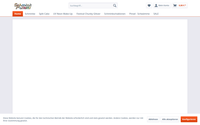Open the Schminkschablonen category
The height and width of the screenshot is (125, 200).
[x=115, y=14]
